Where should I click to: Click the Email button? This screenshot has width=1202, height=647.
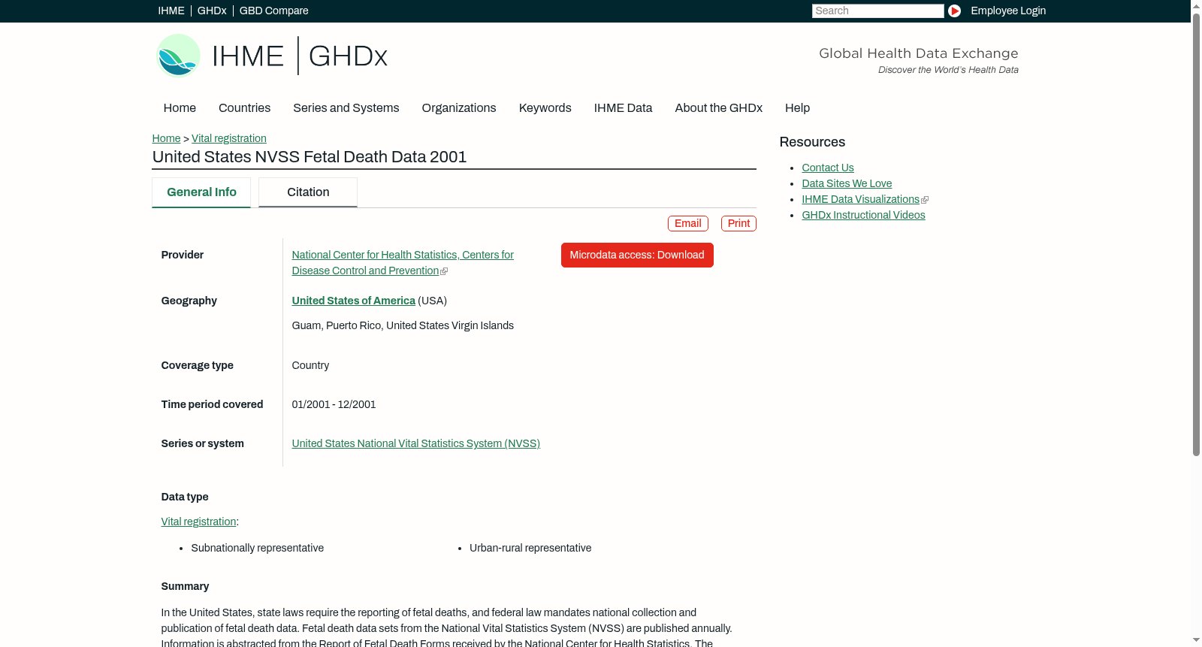click(x=688, y=223)
